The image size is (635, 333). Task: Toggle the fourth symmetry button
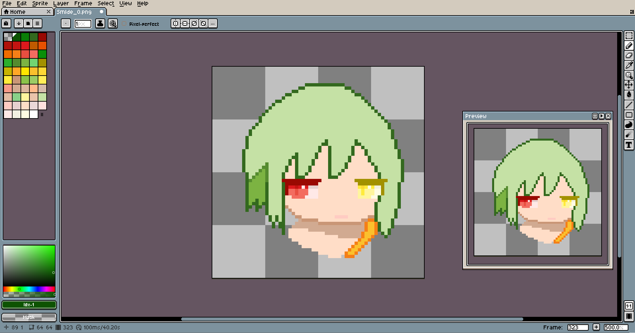click(x=203, y=23)
